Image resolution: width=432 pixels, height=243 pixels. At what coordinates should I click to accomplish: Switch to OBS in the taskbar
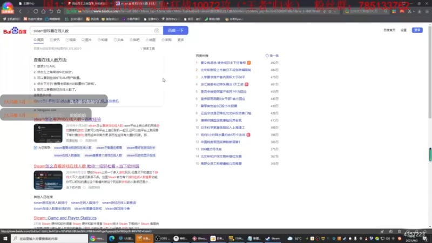tap(163, 238)
